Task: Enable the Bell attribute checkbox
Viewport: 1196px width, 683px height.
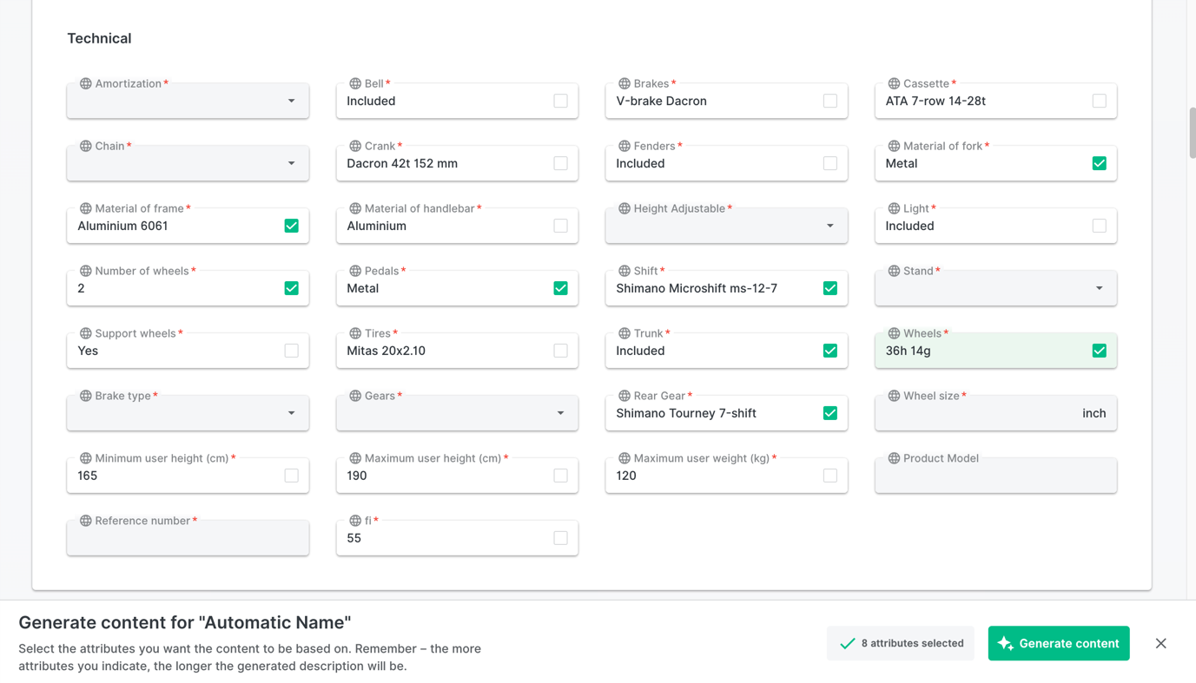Action: coord(560,101)
